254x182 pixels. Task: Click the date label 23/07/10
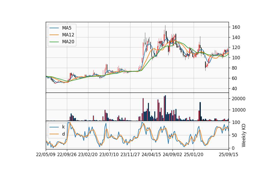click(x=109, y=155)
